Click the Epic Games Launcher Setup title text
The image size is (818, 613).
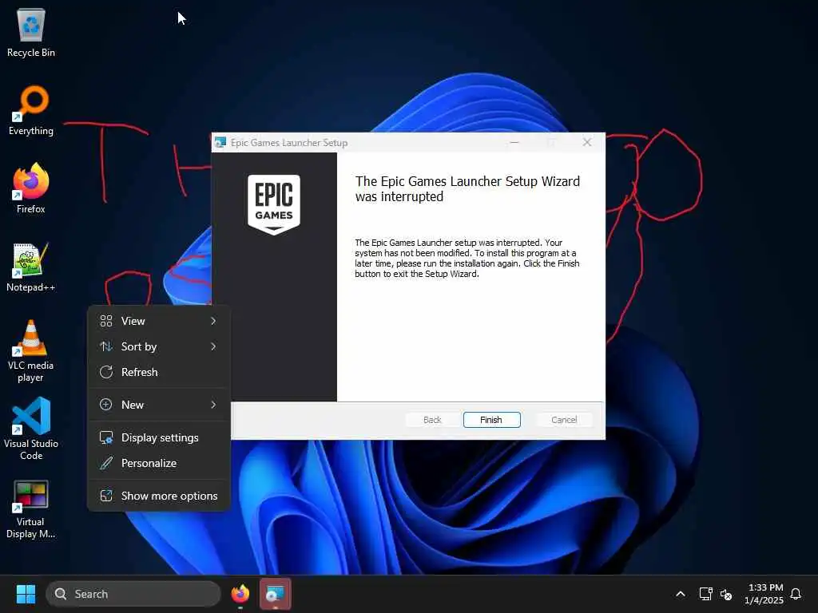(289, 143)
